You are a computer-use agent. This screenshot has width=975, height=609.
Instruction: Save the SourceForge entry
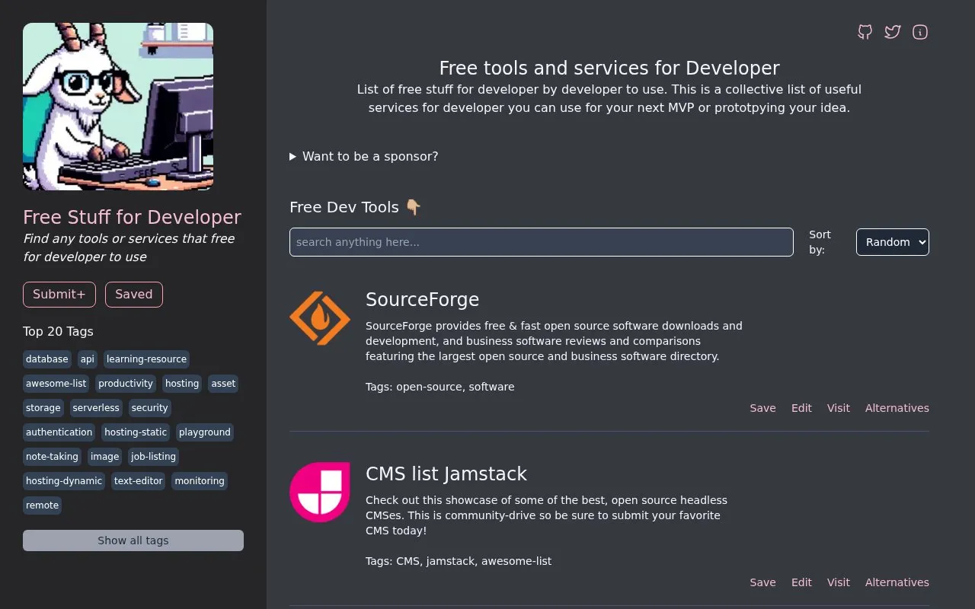pos(762,408)
